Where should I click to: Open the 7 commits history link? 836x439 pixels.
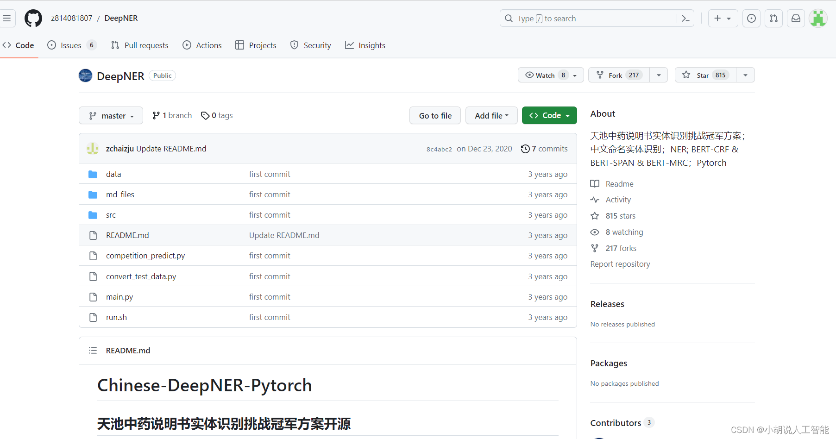tap(544, 149)
